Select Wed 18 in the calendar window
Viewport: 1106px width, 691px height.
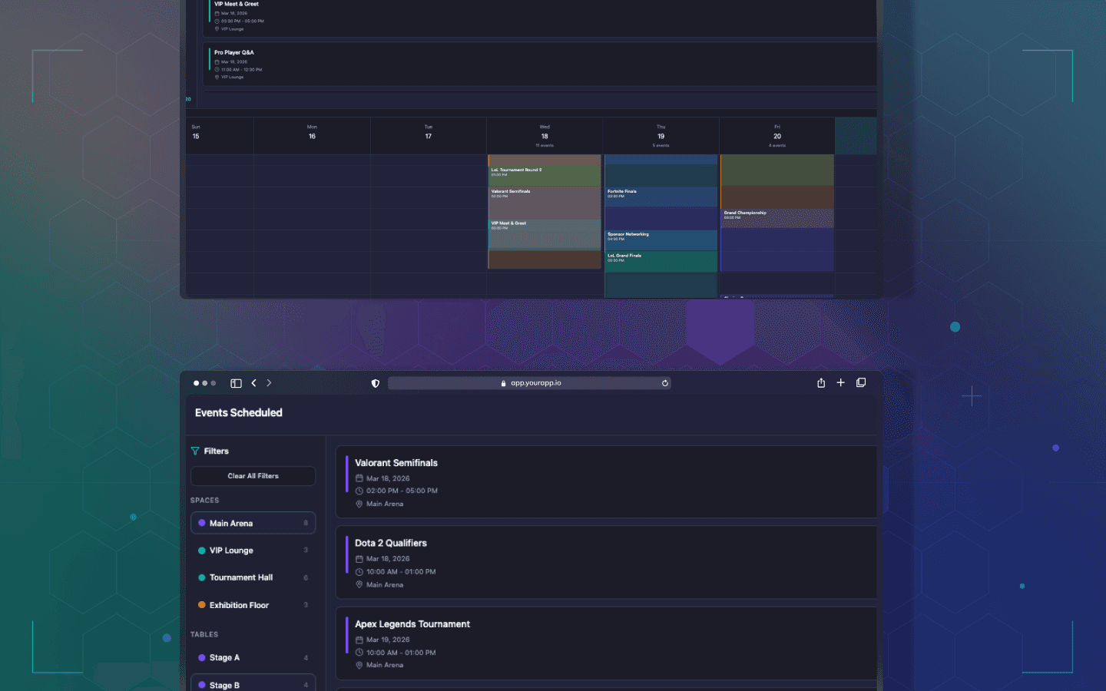545,136
